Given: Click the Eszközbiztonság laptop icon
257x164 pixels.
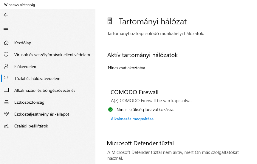Looking at the screenshot, I should point(6,102).
